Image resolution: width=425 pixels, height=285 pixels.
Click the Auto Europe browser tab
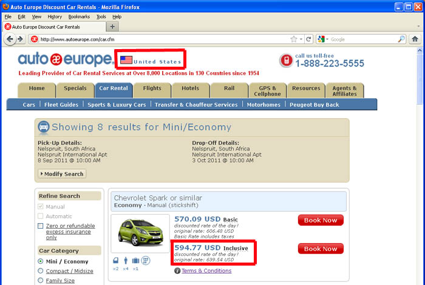(x=54, y=27)
